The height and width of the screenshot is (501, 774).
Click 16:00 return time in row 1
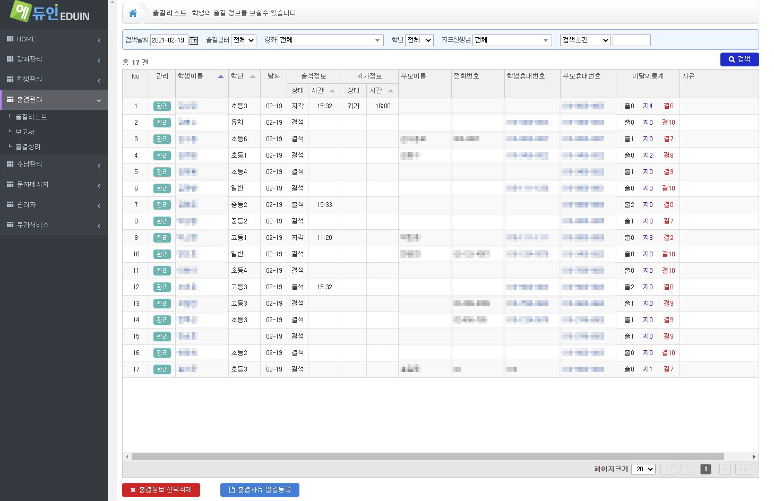383,106
